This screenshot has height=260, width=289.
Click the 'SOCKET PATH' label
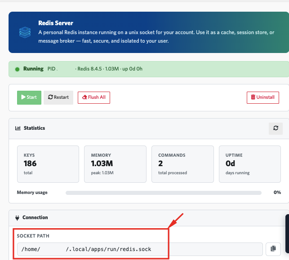click(x=33, y=236)
